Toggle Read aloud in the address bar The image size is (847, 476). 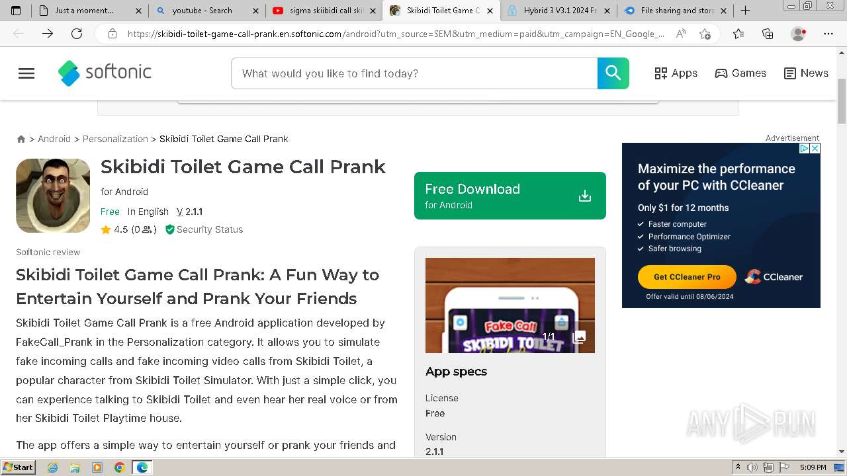point(681,34)
